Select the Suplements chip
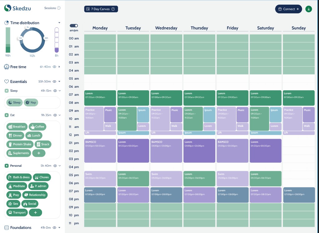Viewport: 319px width, 233px height. [19, 153]
